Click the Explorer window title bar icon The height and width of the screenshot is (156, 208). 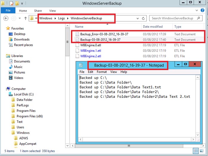click(3, 3)
